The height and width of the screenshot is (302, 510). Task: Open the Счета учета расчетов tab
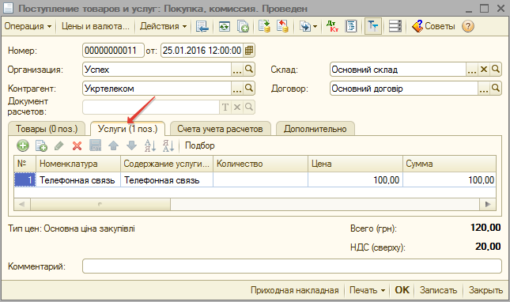point(220,129)
